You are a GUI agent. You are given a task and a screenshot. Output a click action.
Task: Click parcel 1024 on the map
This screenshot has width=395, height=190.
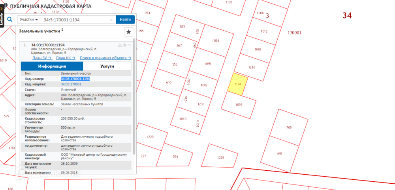(x=215, y=41)
